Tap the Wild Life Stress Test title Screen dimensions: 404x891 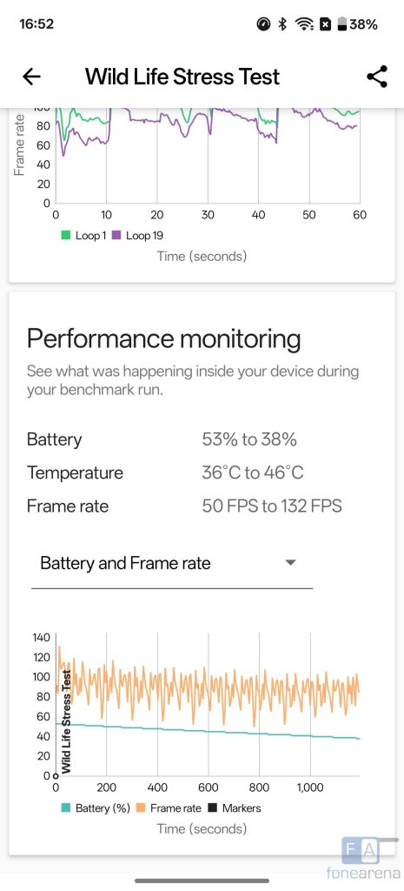182,77
